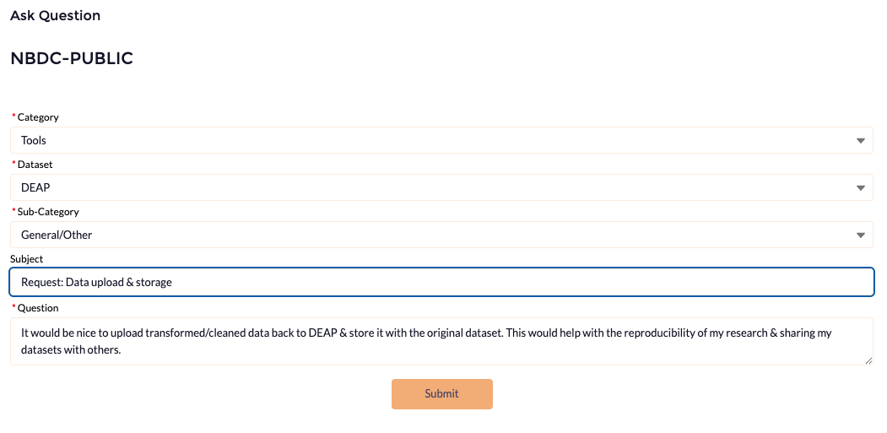Click the Question textarea resize handle
Screen dimensions: 887x433
coord(869,360)
